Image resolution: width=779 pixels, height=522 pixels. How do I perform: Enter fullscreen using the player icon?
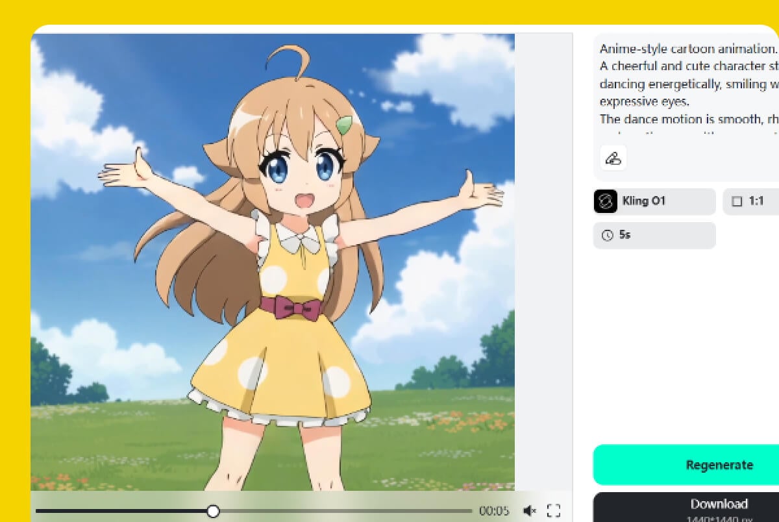pos(554,510)
